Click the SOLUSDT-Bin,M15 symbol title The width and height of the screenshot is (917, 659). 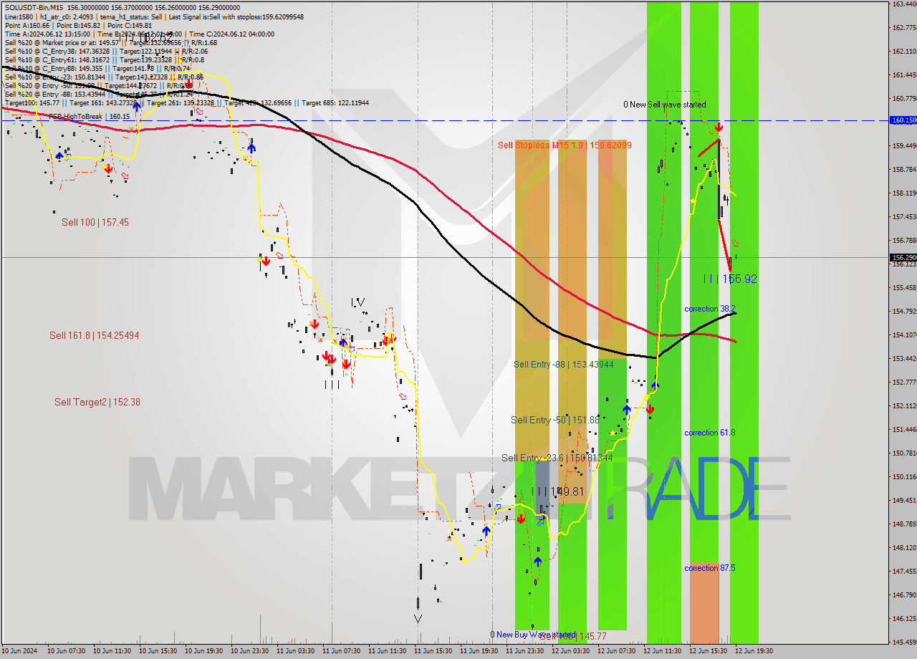(x=33, y=7)
